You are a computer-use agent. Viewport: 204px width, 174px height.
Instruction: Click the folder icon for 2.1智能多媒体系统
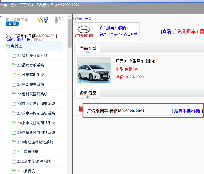point(14,56)
